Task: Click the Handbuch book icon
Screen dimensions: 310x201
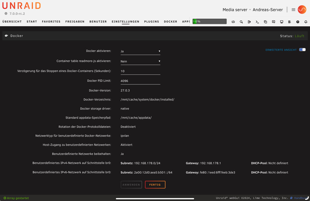Action: pyautogui.click(x=291, y=198)
